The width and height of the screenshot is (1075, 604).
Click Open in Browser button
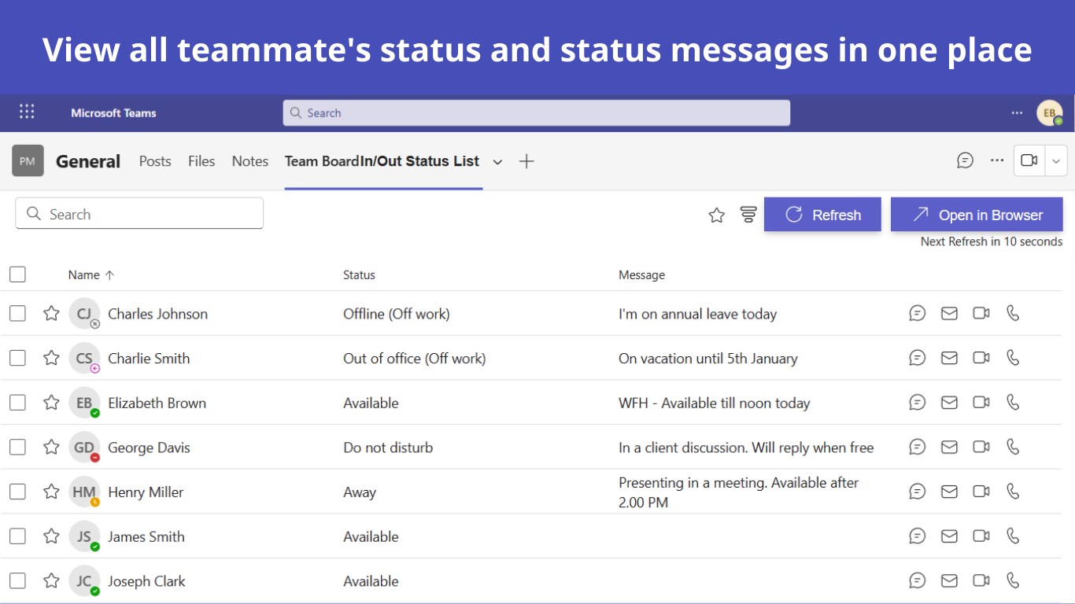977,215
